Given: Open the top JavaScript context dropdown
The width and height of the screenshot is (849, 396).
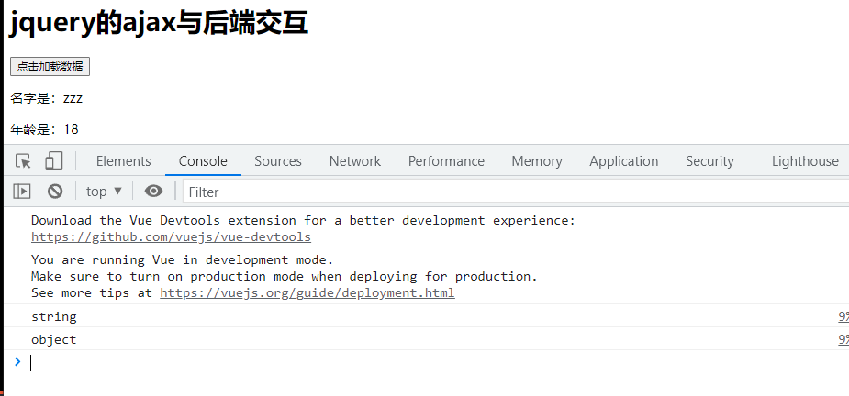Looking at the screenshot, I should (x=104, y=192).
